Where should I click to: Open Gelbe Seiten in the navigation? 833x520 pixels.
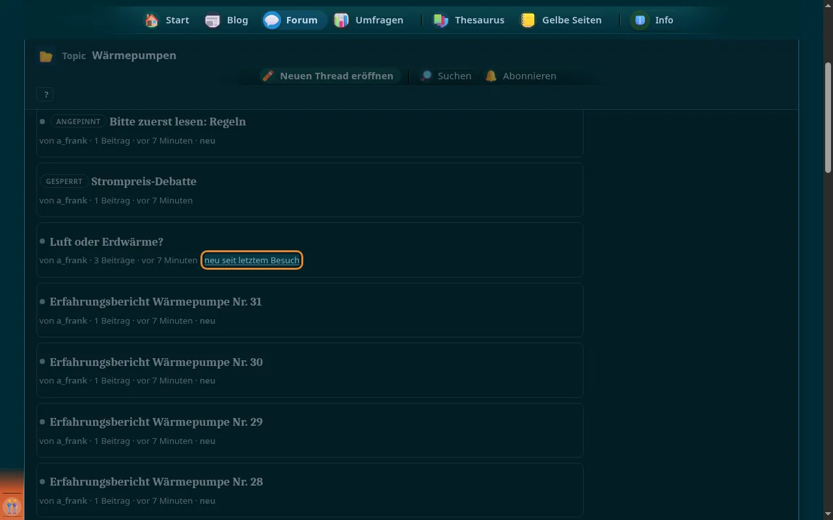[x=562, y=20]
